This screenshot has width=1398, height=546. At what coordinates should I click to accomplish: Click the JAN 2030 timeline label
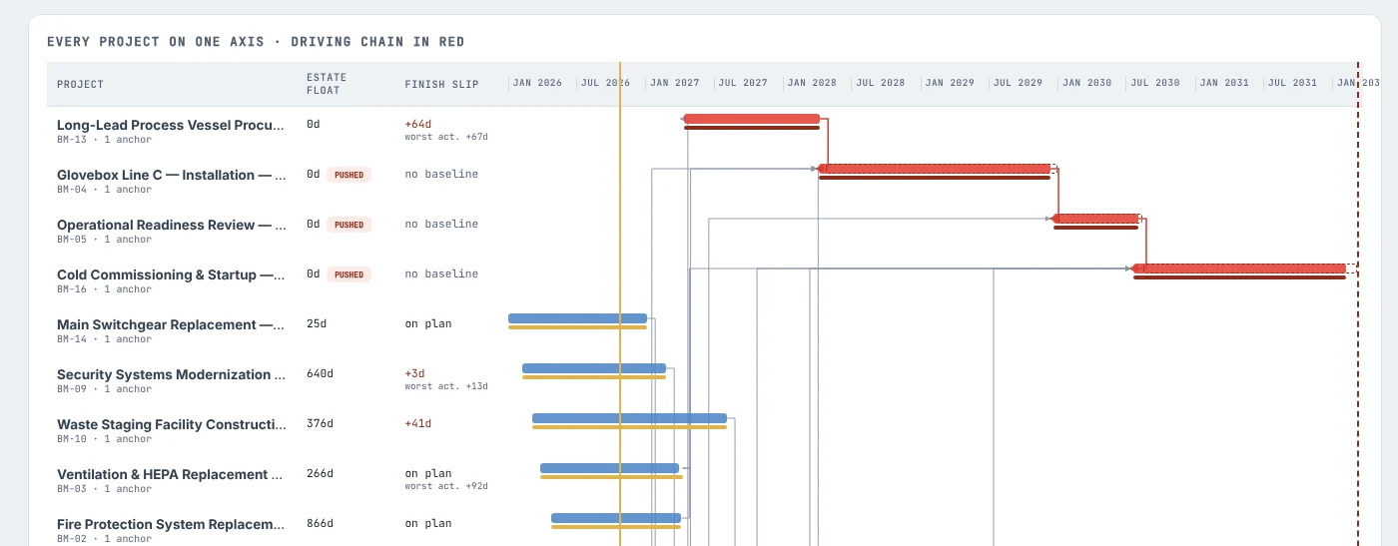pyautogui.click(x=1086, y=83)
